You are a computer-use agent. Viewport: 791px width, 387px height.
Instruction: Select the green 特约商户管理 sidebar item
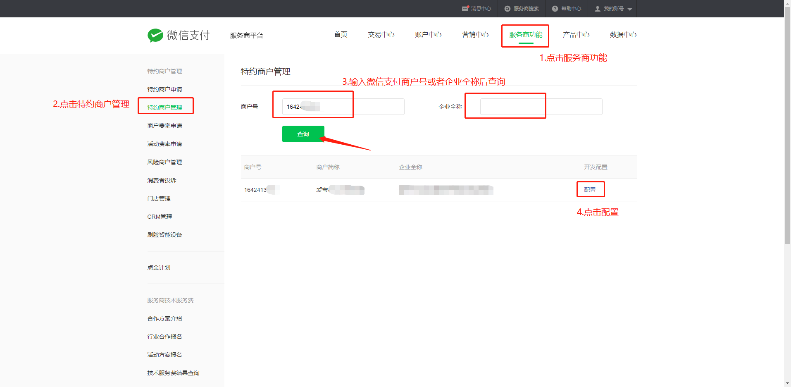point(165,107)
